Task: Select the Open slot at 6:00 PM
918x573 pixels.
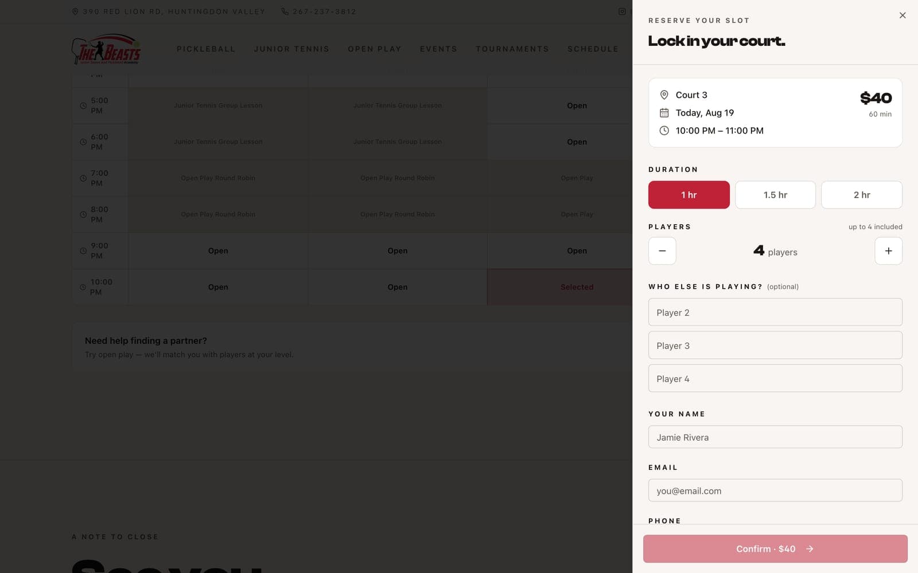Action: click(577, 142)
